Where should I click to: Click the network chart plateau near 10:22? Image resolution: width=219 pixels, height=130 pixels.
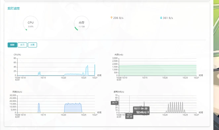[73, 108]
